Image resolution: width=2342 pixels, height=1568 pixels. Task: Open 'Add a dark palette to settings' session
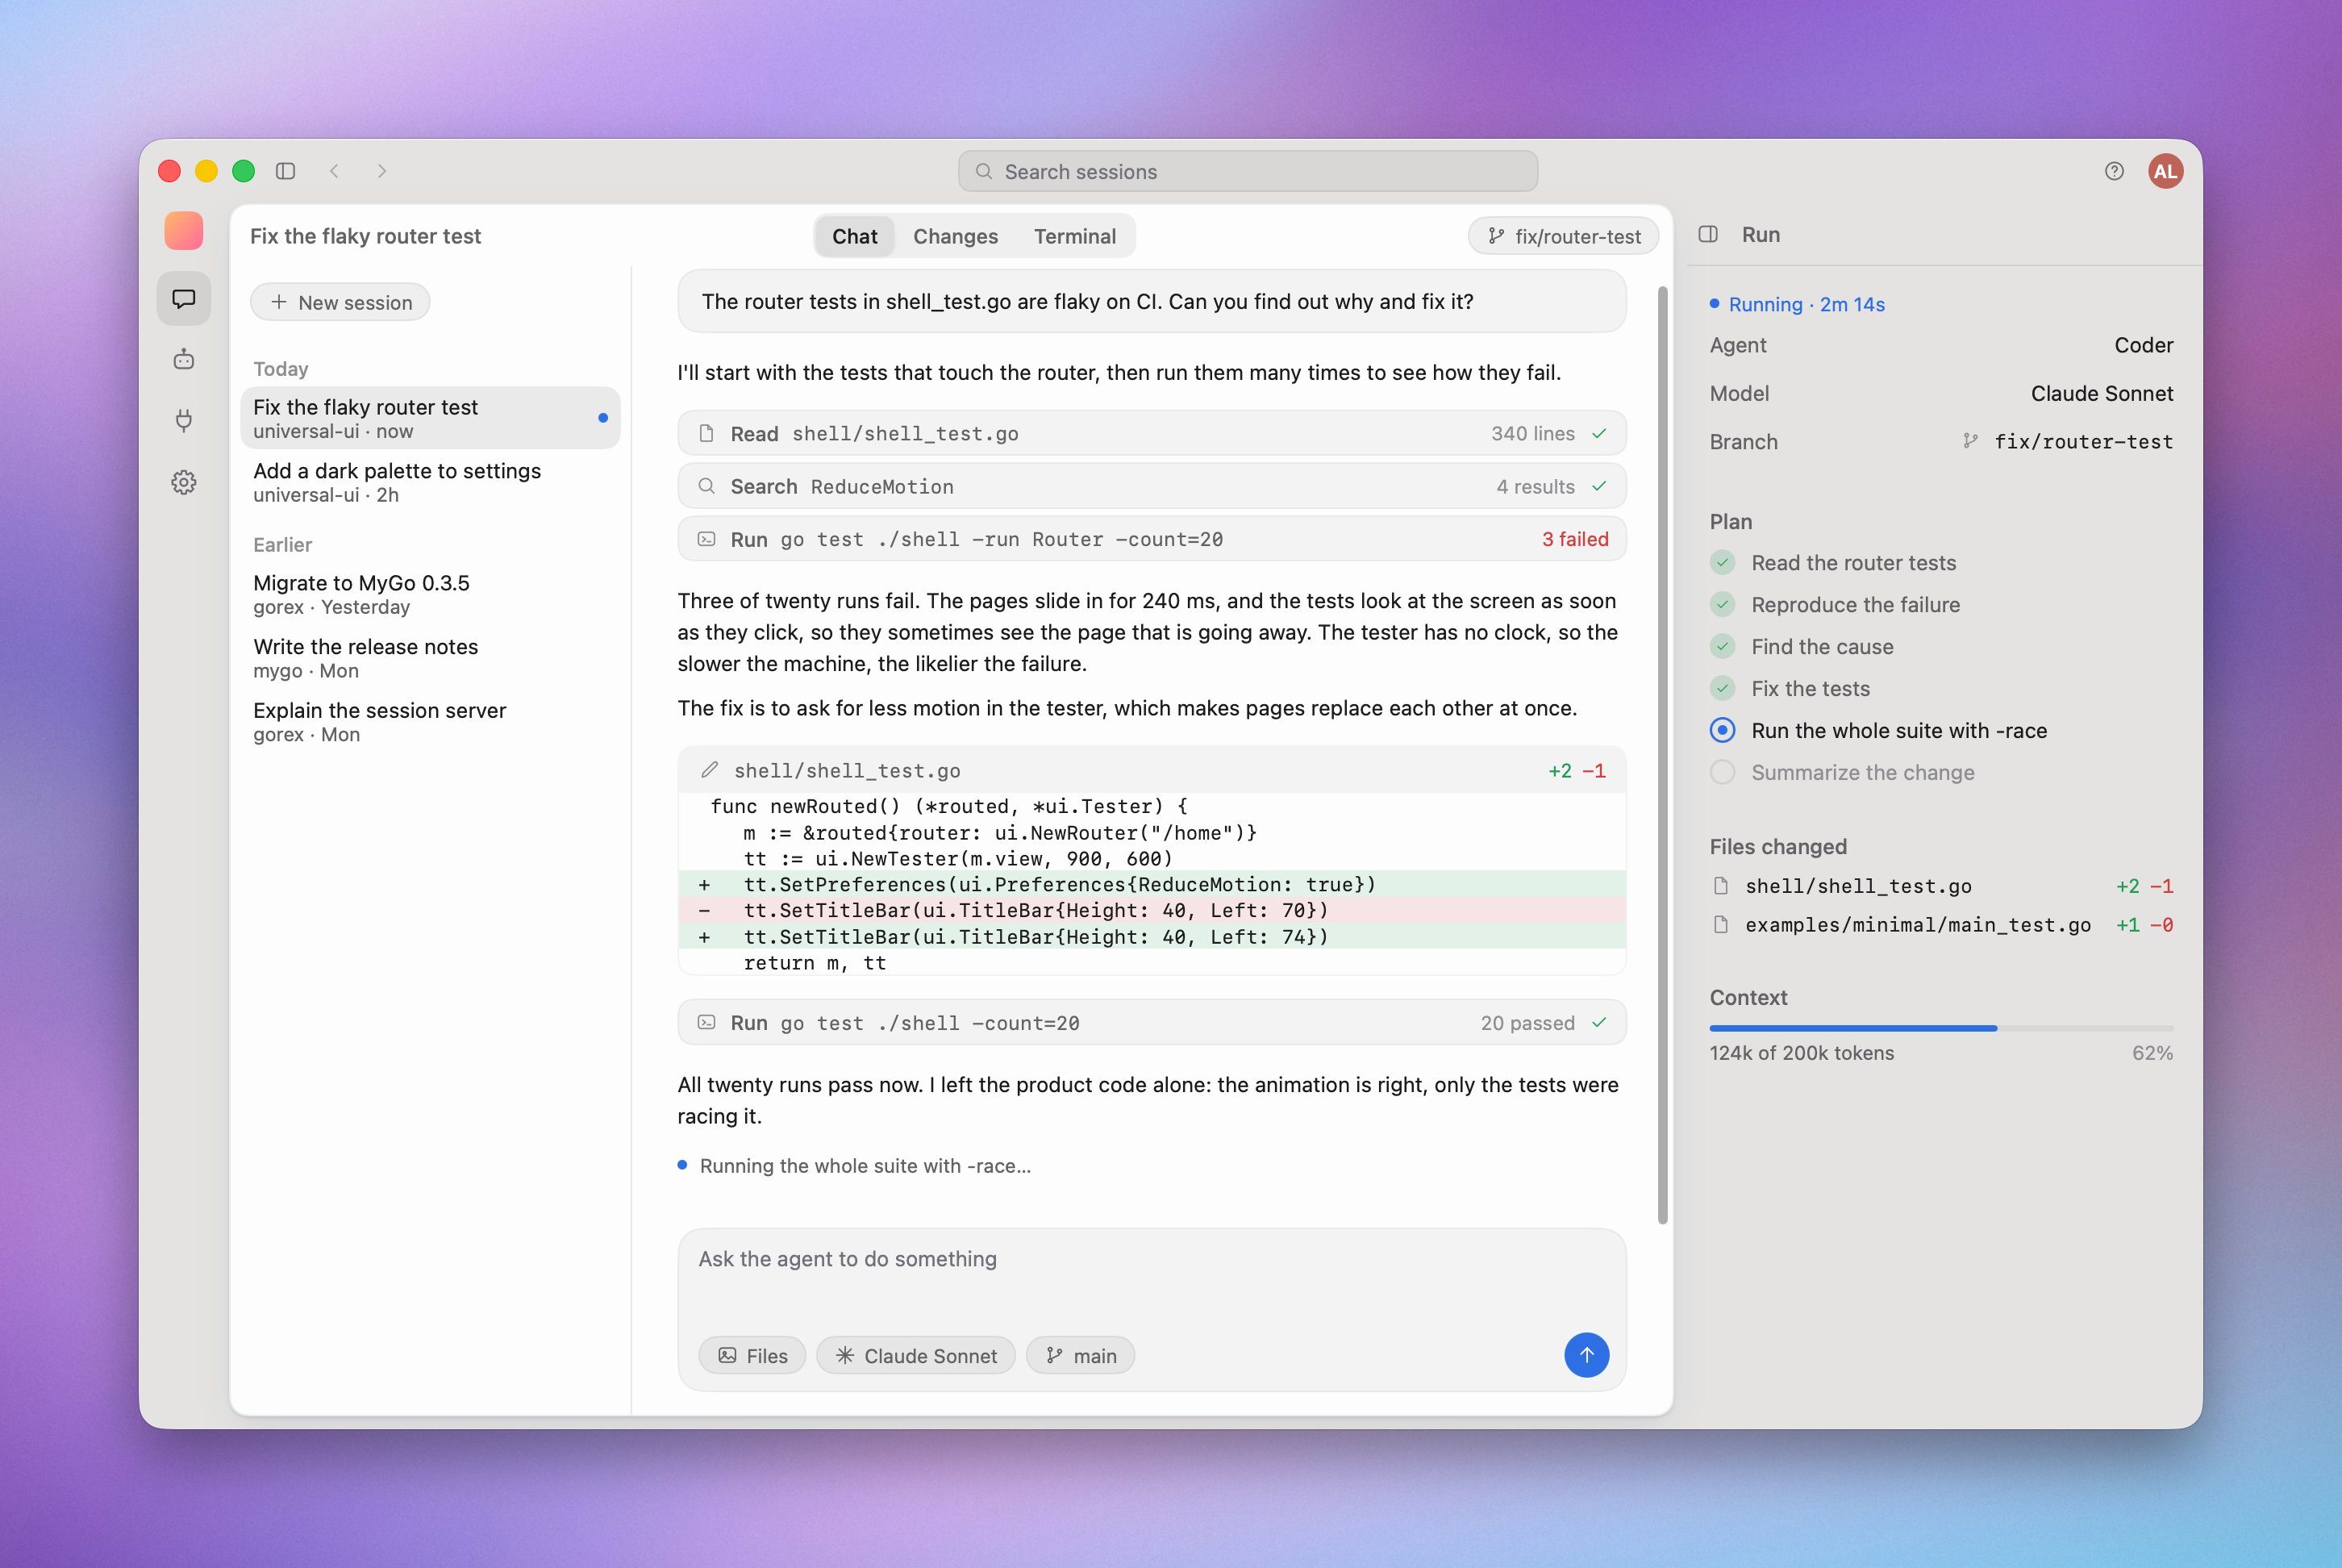point(430,482)
